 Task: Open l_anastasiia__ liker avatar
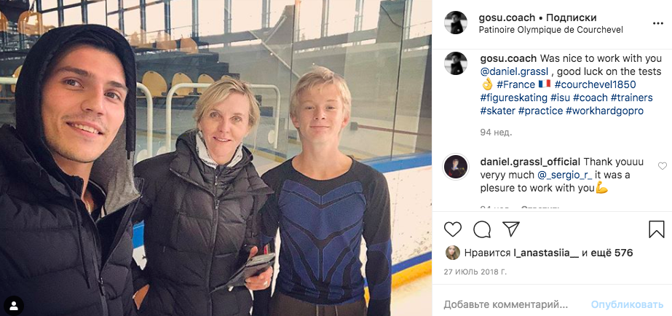pyautogui.click(x=453, y=253)
